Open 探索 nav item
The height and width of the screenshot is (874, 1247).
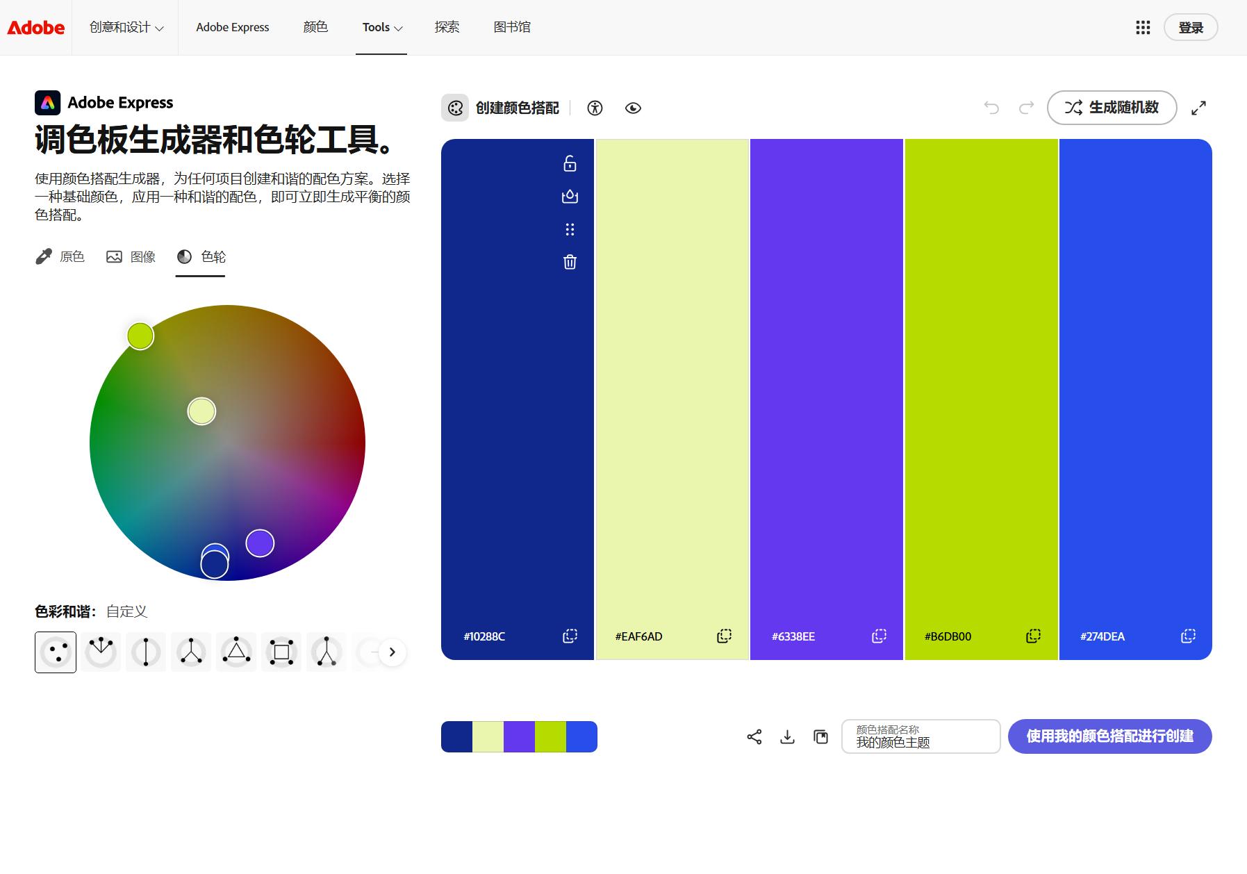(447, 27)
